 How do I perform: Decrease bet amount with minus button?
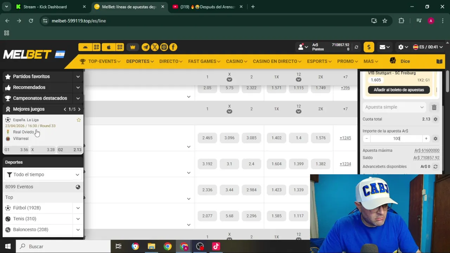coord(367,138)
